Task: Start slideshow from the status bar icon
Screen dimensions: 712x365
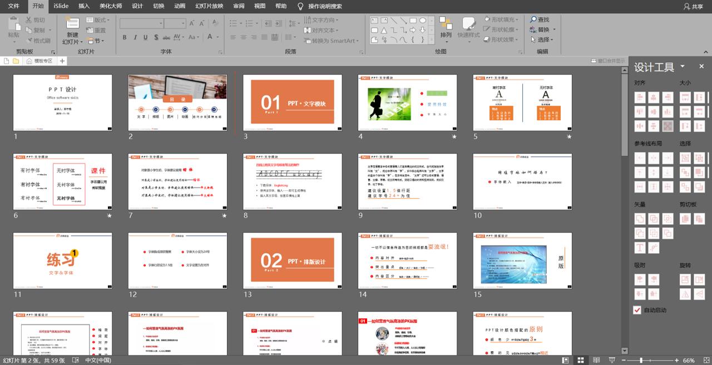Action: (612, 361)
